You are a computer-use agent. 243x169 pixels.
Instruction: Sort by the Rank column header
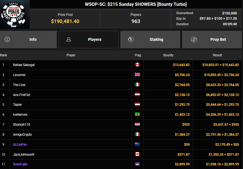(4, 55)
